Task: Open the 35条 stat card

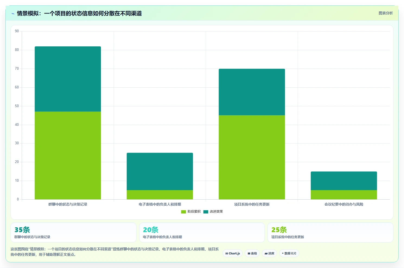Action: click(74, 232)
